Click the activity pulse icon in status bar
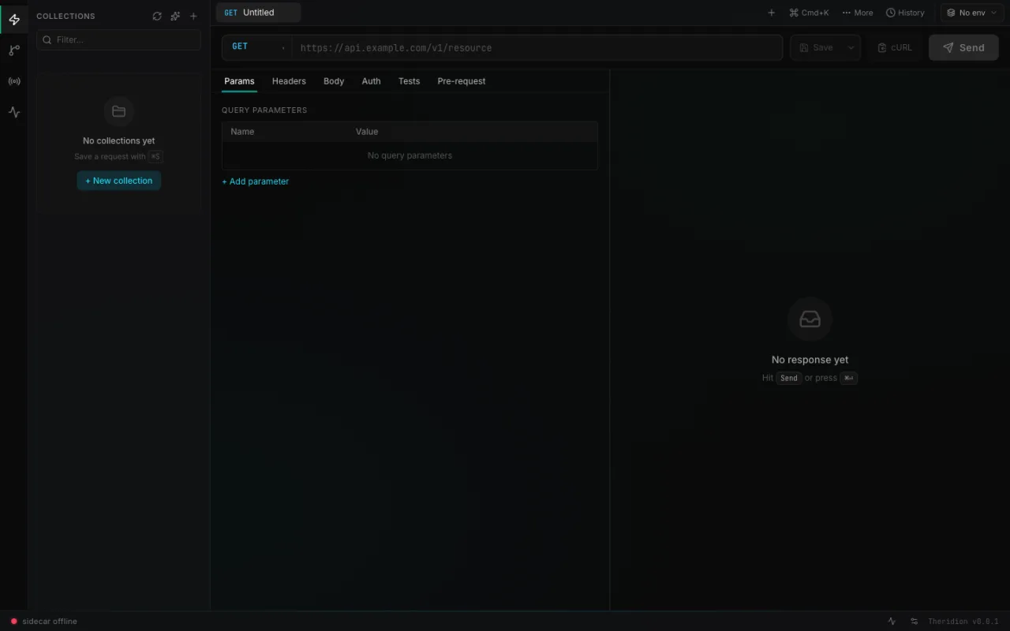 [892, 622]
